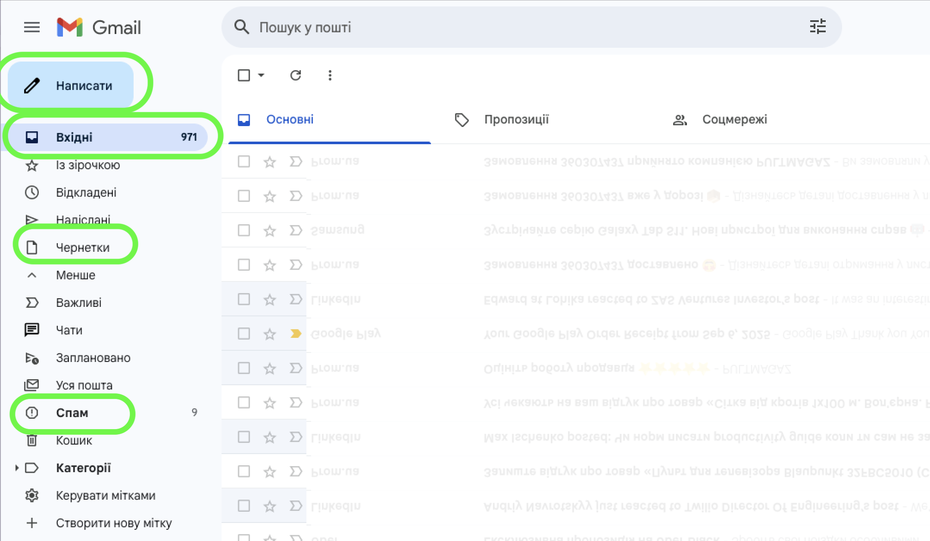The height and width of the screenshot is (541, 930).
Task: Click the refresh inbox icon
Action: click(295, 75)
